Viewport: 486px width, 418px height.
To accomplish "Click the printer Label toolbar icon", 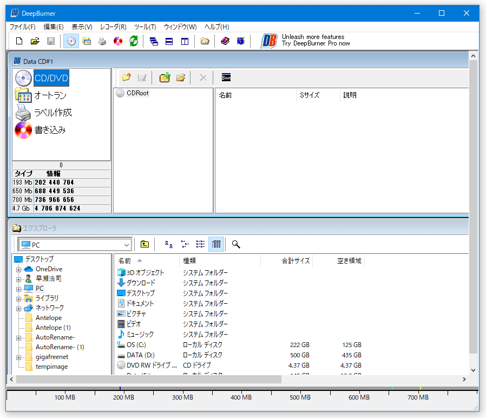I will 102,41.
